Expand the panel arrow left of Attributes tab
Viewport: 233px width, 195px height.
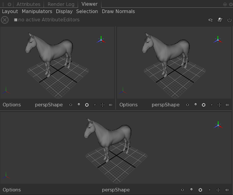point(9,4)
